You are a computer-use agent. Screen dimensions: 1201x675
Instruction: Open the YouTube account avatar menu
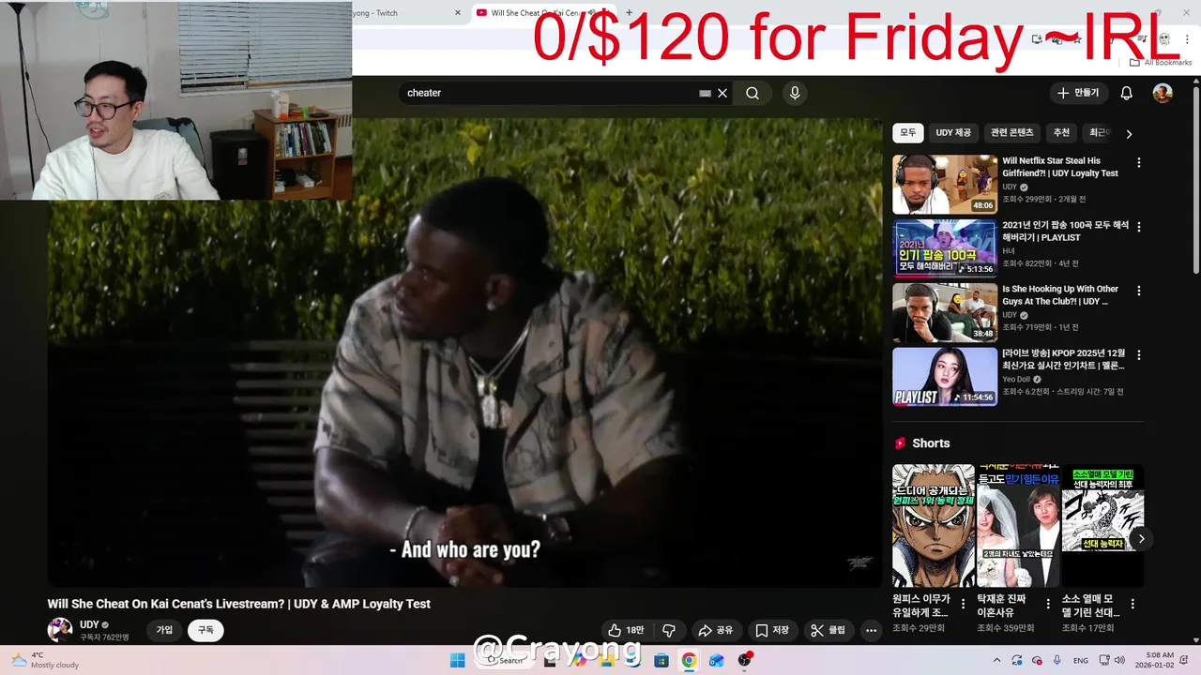1163,93
